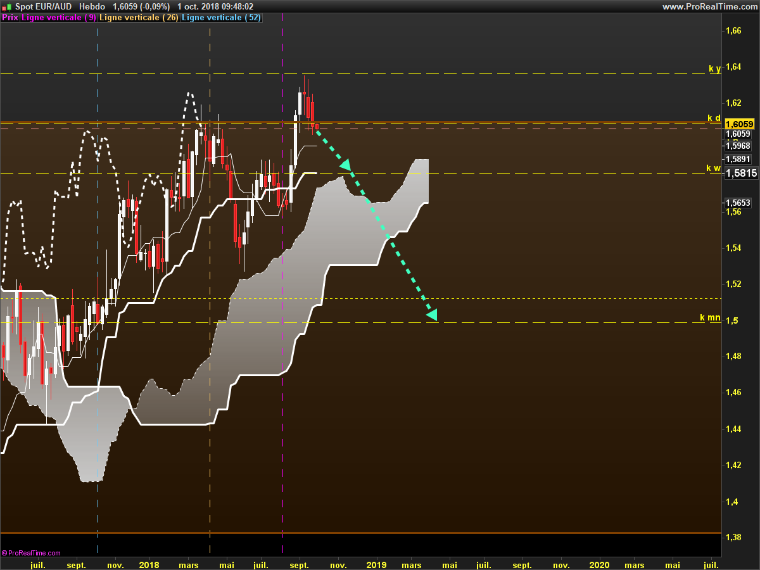Open the ©ProRealTime.com link at bottom left
The width and height of the screenshot is (760, 570).
point(31,553)
